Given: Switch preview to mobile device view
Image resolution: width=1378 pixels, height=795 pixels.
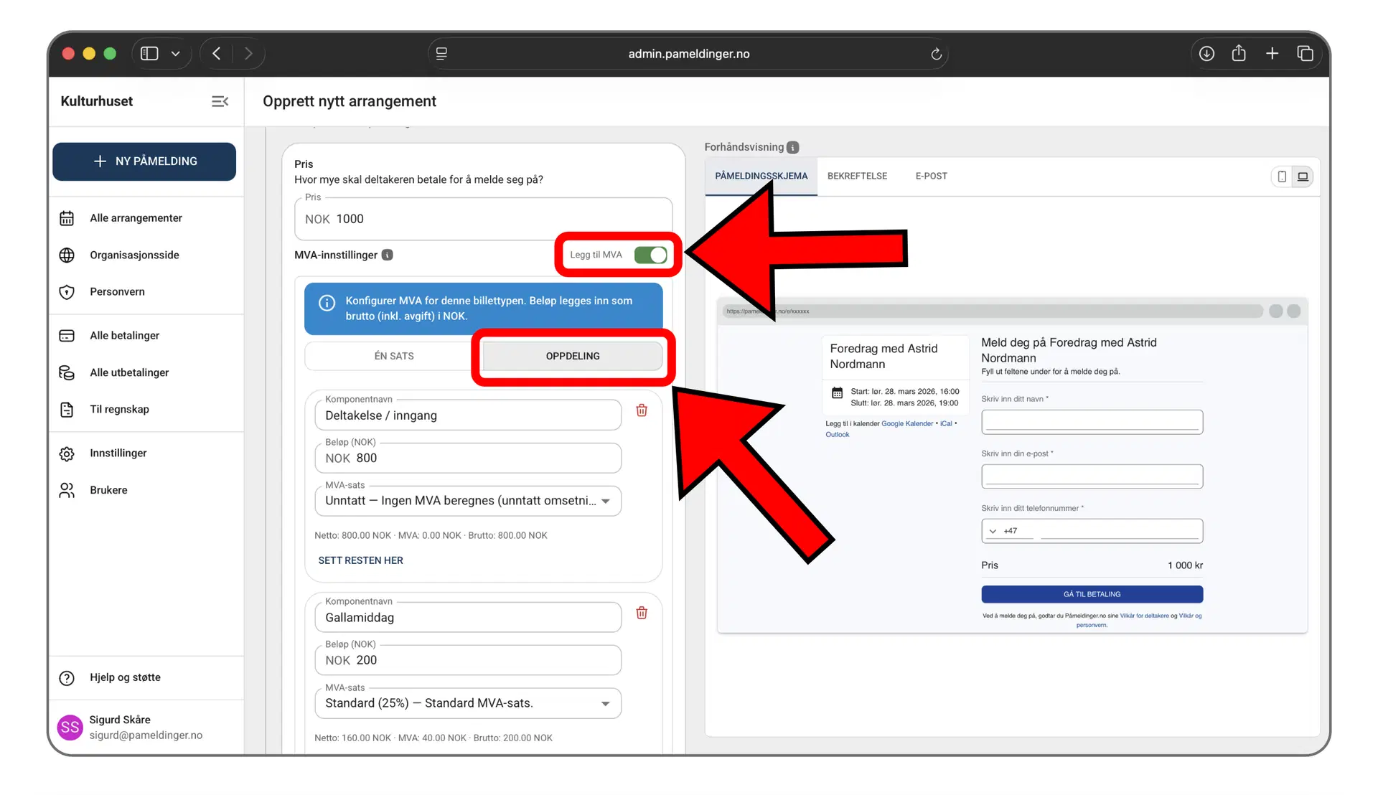Looking at the screenshot, I should pyautogui.click(x=1282, y=177).
